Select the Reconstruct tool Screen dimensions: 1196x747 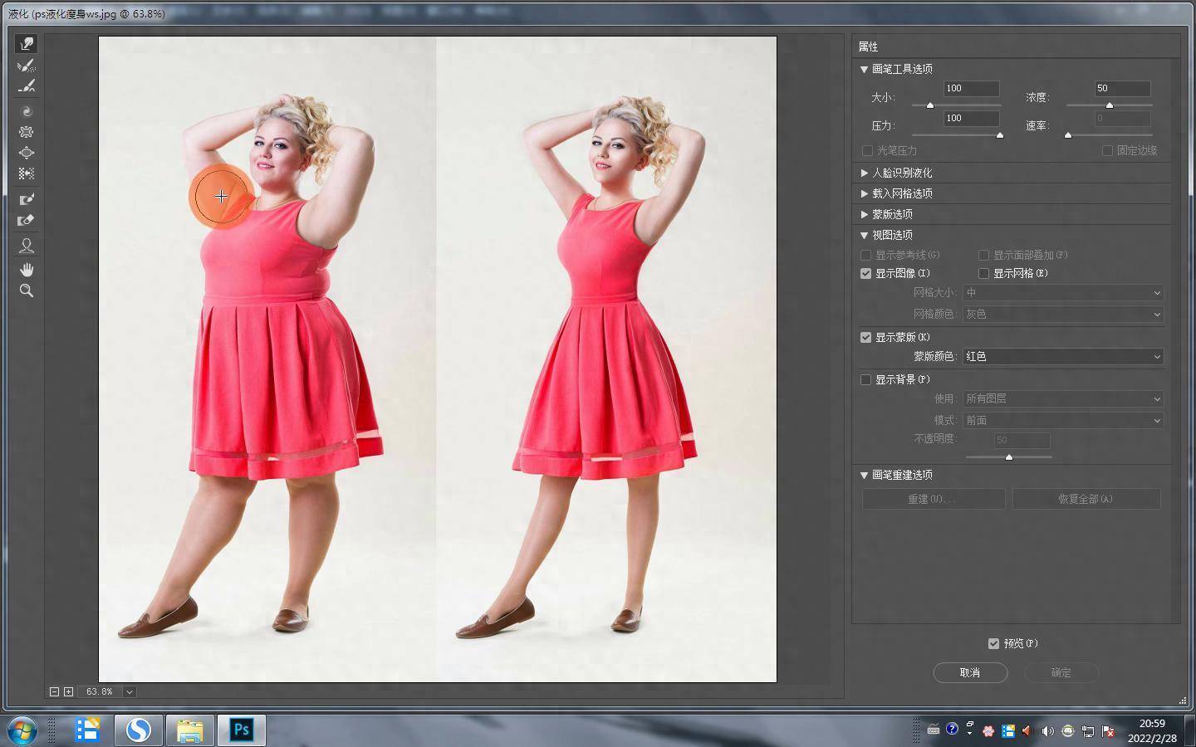pos(27,66)
